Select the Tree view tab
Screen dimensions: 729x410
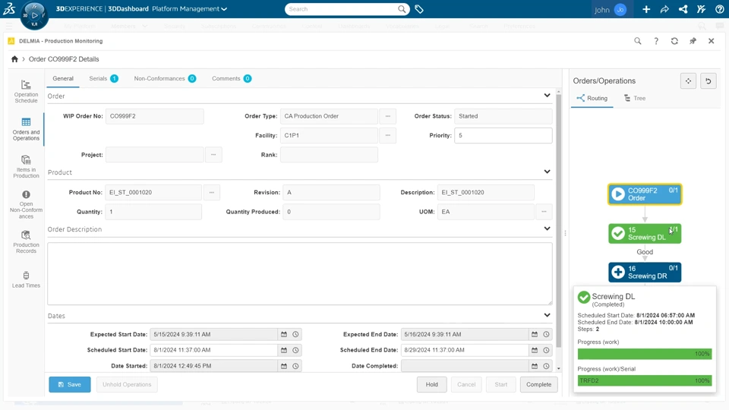(635, 98)
